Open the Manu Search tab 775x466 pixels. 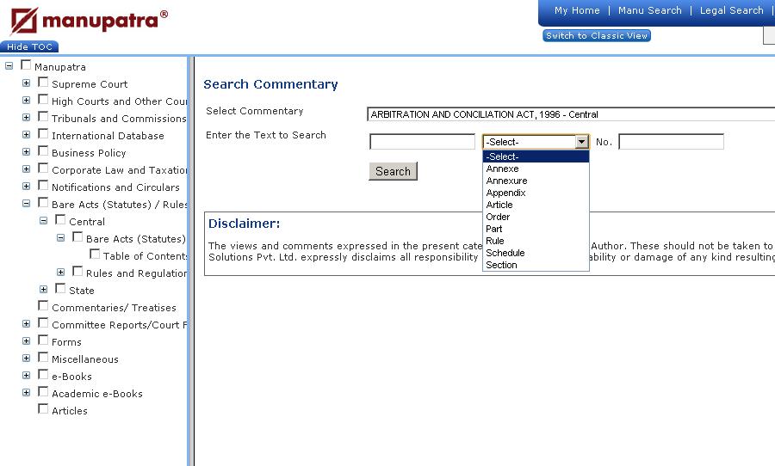tap(649, 10)
